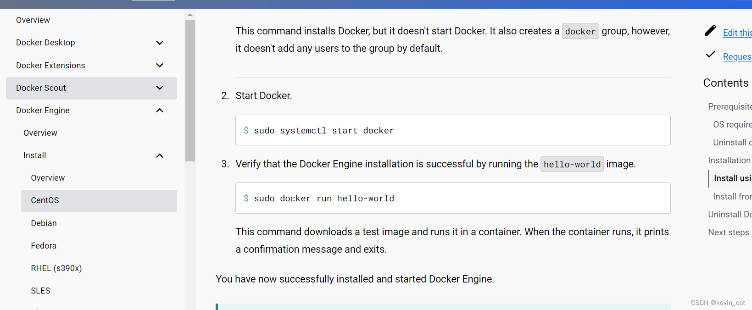Image resolution: width=752 pixels, height=310 pixels.
Task: Click the Request changes link
Action: (x=737, y=56)
